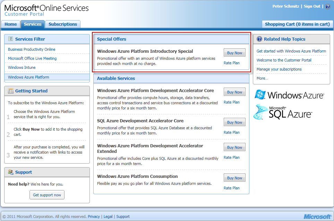Click the Getting Started table icon
Screen dimensions: 334x221
pyautogui.click(x=10, y=91)
